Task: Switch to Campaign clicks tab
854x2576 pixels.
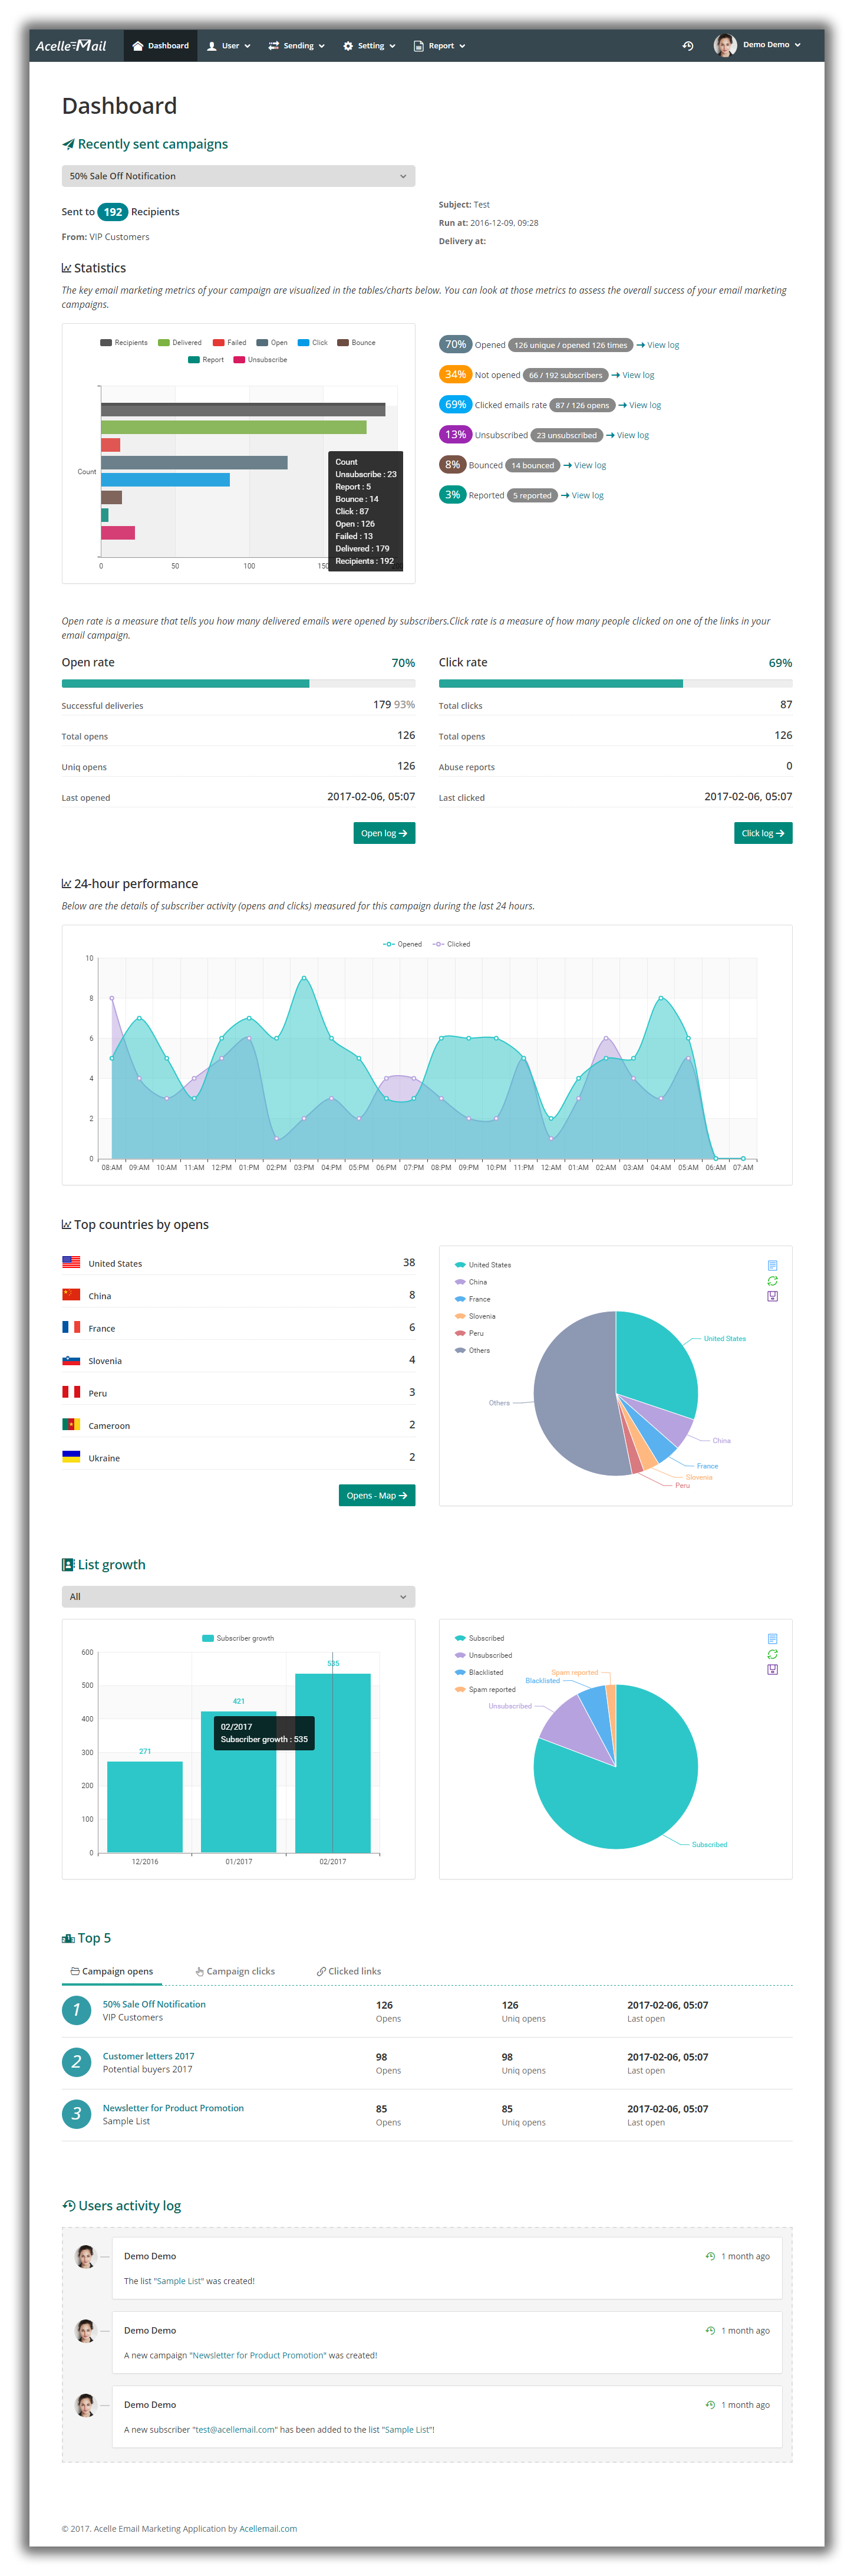Action: pos(235,1971)
